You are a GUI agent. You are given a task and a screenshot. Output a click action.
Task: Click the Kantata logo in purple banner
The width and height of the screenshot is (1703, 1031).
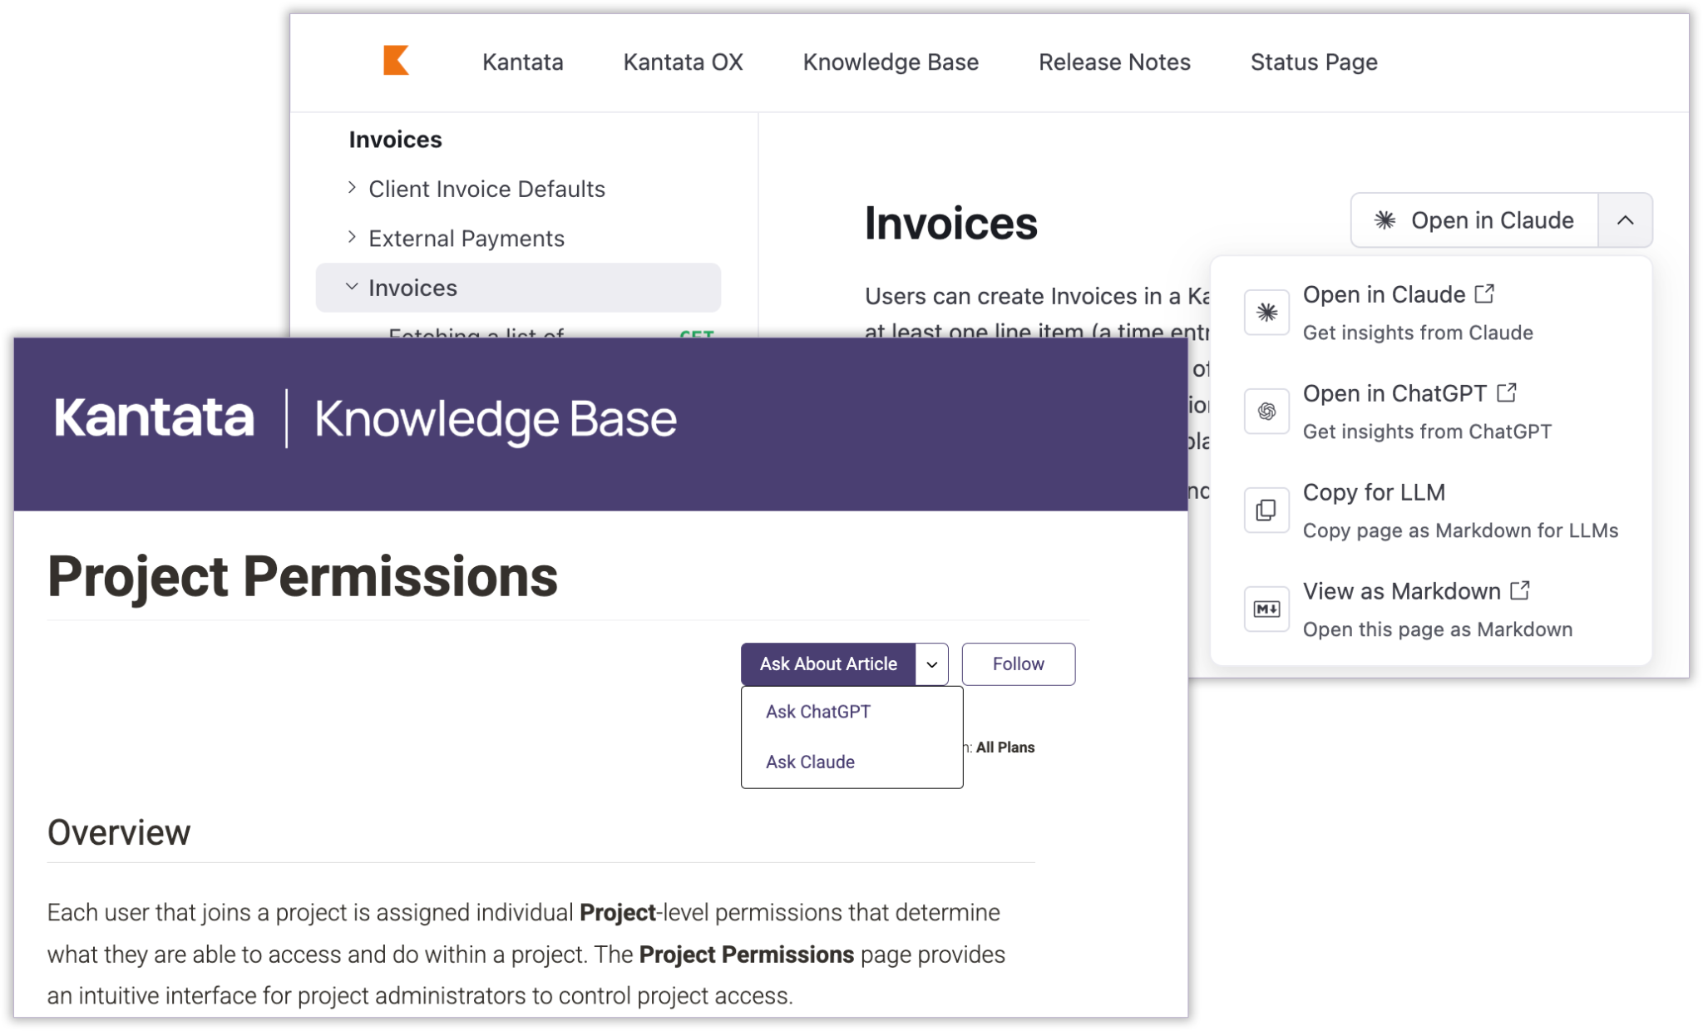click(x=154, y=417)
